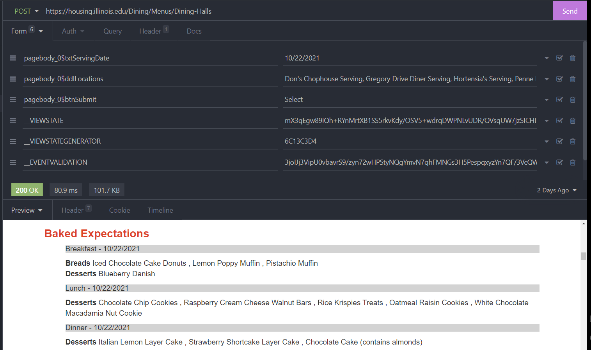Edit the pagebody_0$ddlLocations name field
The image size is (591, 350).
[x=150, y=79]
